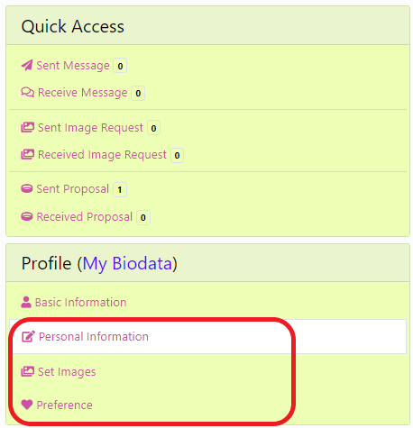Open the Basic Information section
413x428 pixels.
coord(80,303)
